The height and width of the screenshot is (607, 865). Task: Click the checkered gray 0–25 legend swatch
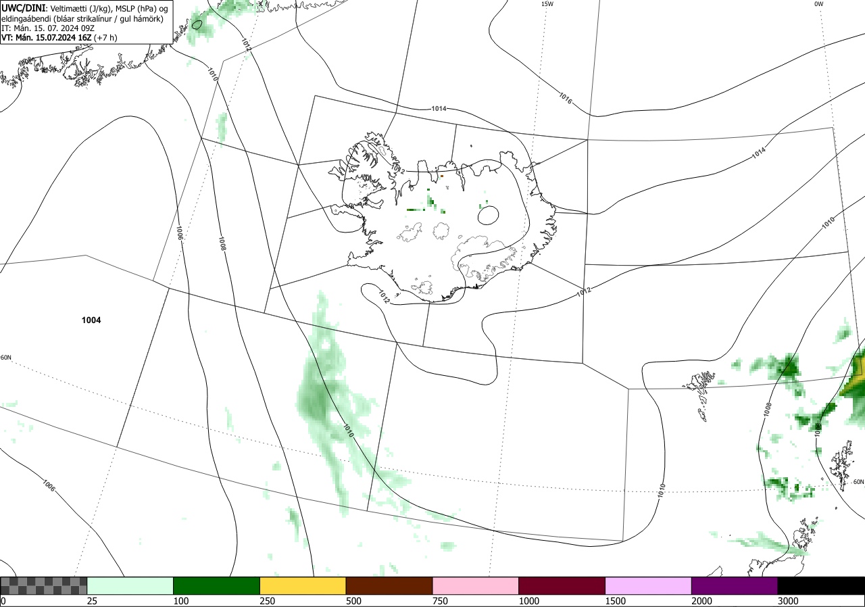pyautogui.click(x=44, y=585)
